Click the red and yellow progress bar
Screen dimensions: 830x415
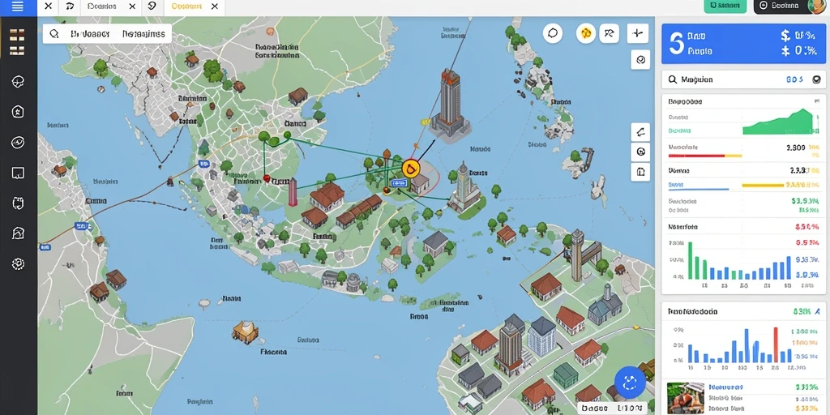705,156
